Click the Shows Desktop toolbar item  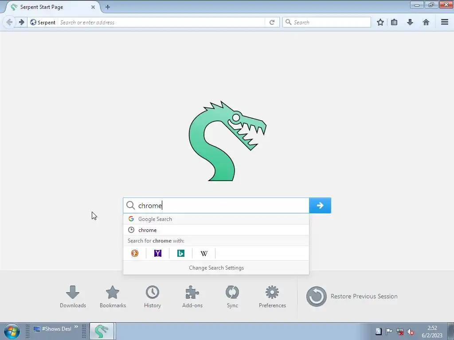click(x=52, y=329)
